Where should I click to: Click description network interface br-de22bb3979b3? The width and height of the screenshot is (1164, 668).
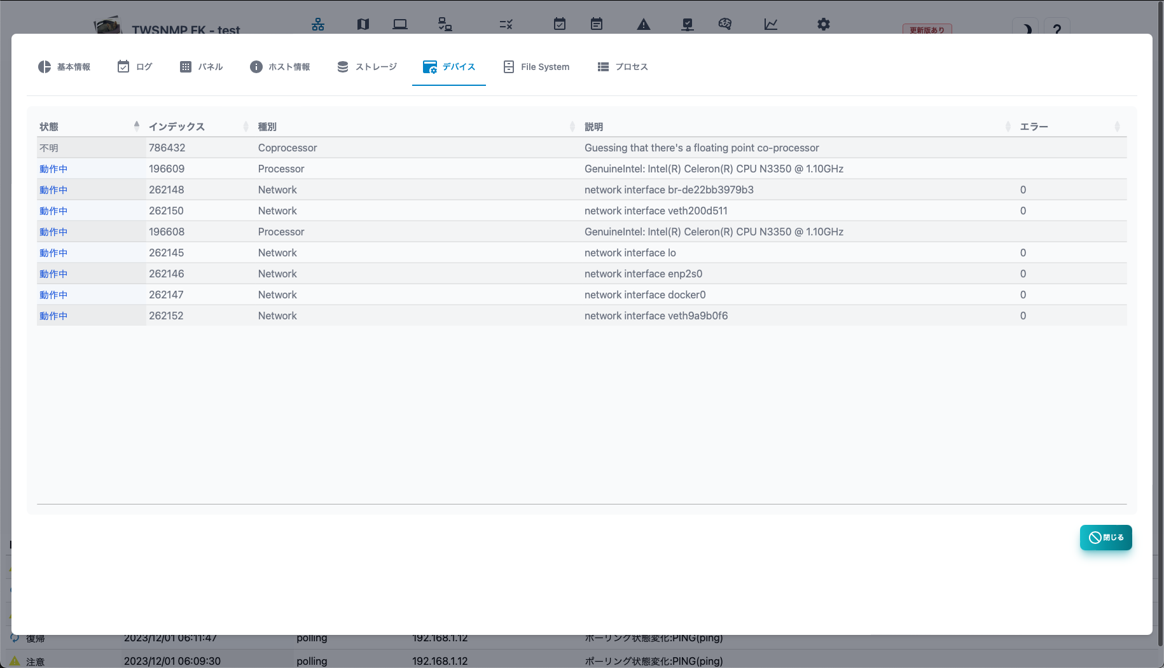(669, 190)
